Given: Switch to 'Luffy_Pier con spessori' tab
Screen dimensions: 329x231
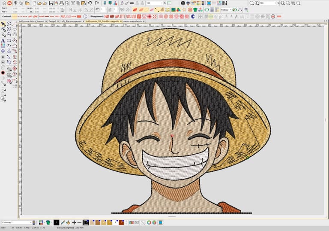Looking at the screenshot, I should click(71, 21).
